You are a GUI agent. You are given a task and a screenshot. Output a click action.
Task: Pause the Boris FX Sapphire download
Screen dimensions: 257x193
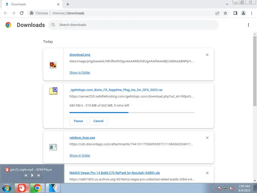pyautogui.click(x=78, y=121)
